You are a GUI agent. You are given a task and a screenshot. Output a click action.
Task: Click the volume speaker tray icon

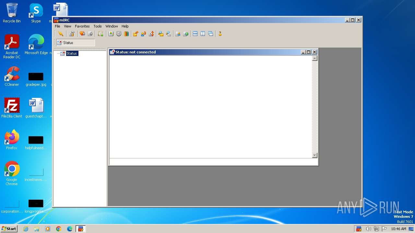coord(368,229)
